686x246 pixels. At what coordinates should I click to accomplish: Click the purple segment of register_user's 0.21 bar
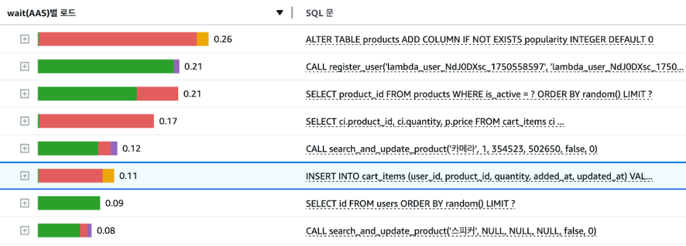click(176, 66)
